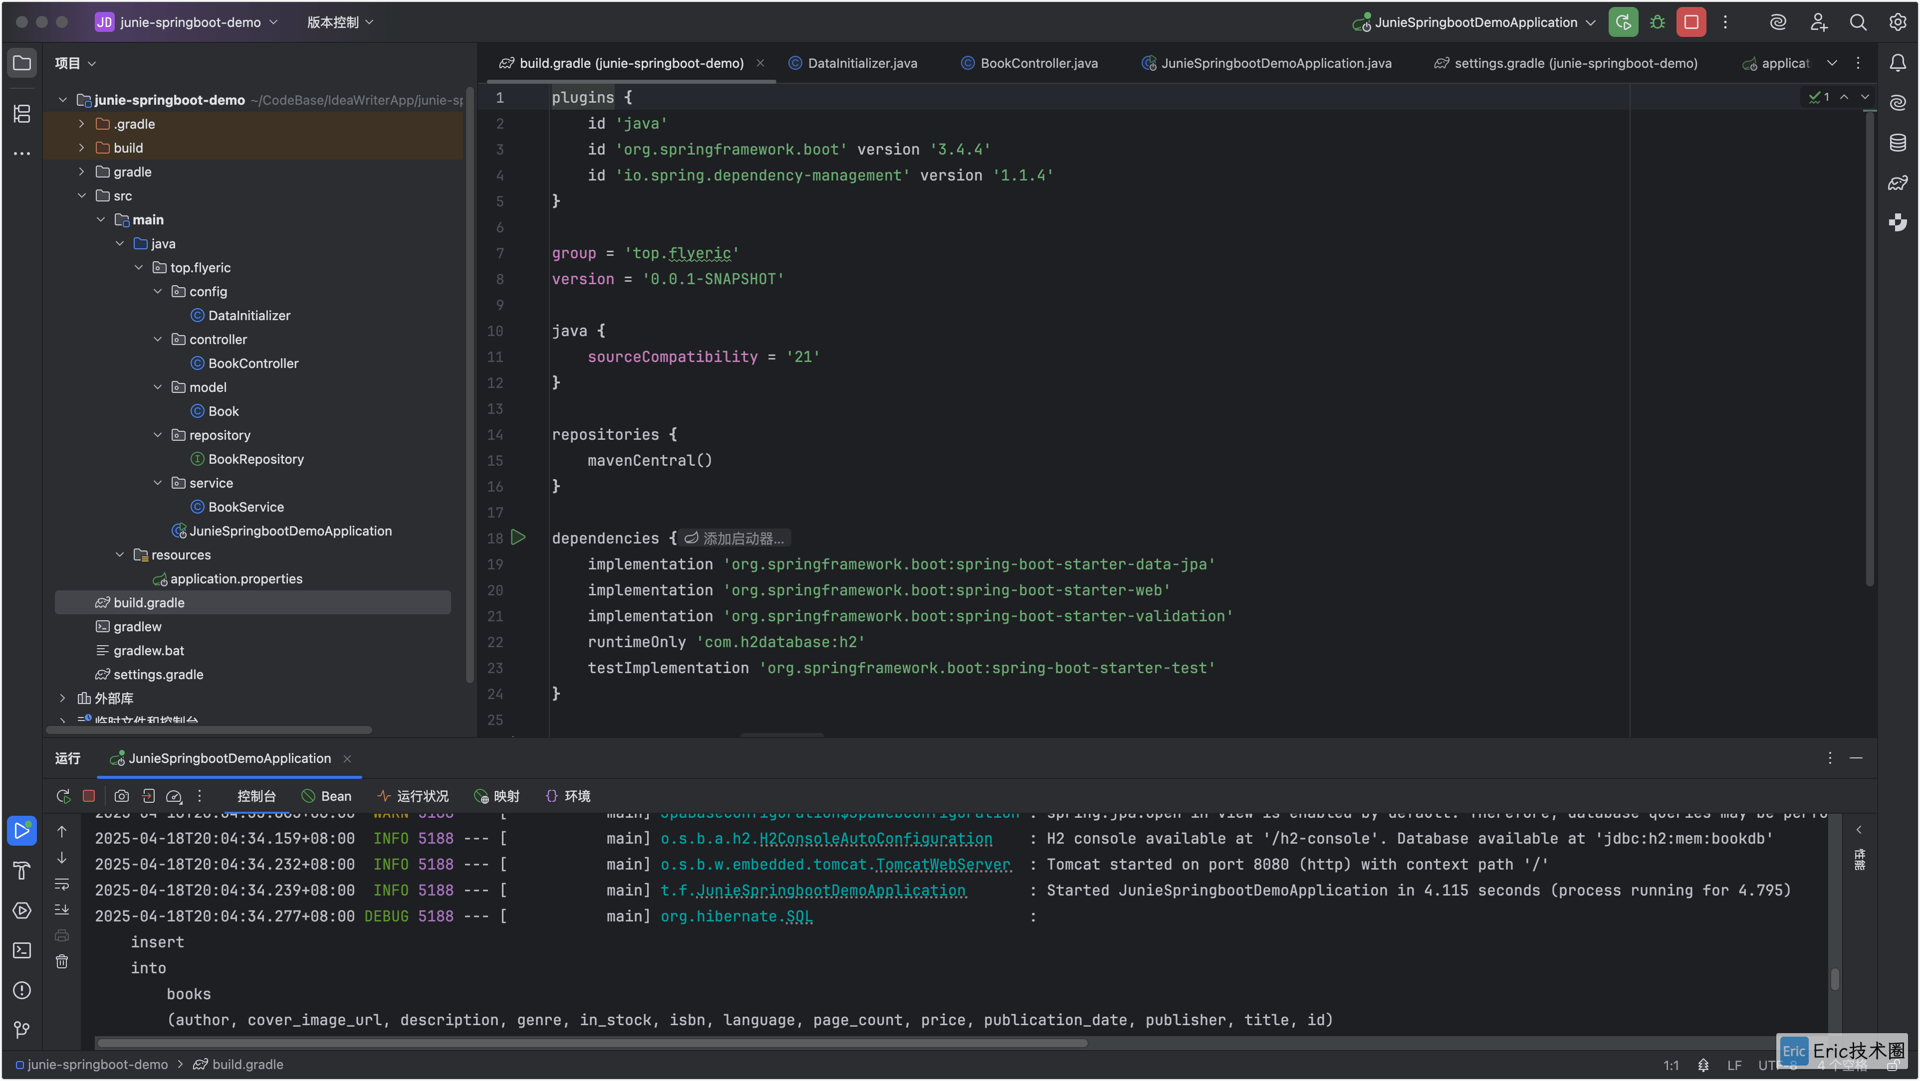Clear console output with trash icon
The height and width of the screenshot is (1081, 1920).
pos(62,962)
